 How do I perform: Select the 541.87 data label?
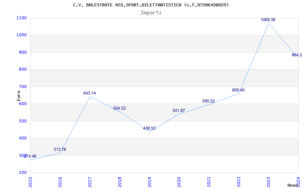coord(179,110)
